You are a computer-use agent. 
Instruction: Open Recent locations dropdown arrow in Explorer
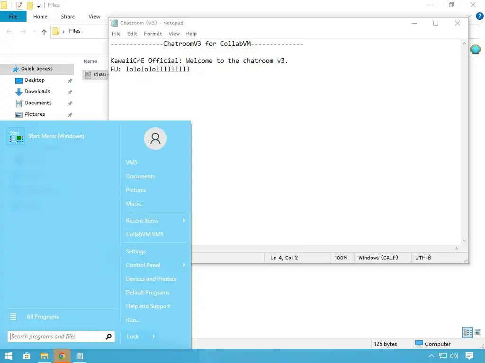point(34,32)
